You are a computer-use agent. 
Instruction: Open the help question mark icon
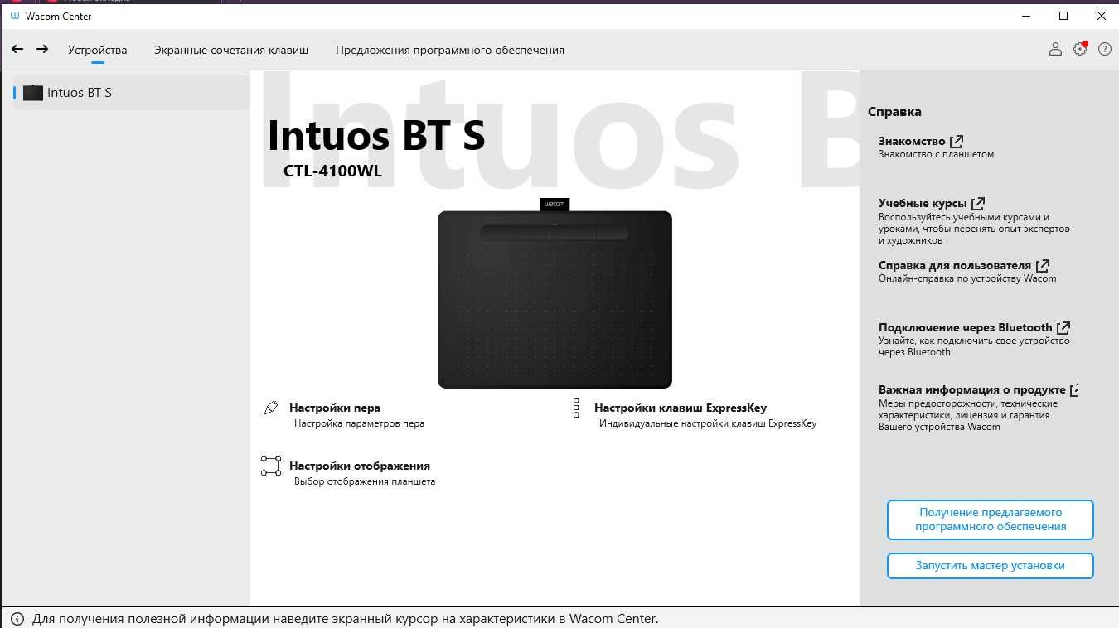coord(1105,50)
